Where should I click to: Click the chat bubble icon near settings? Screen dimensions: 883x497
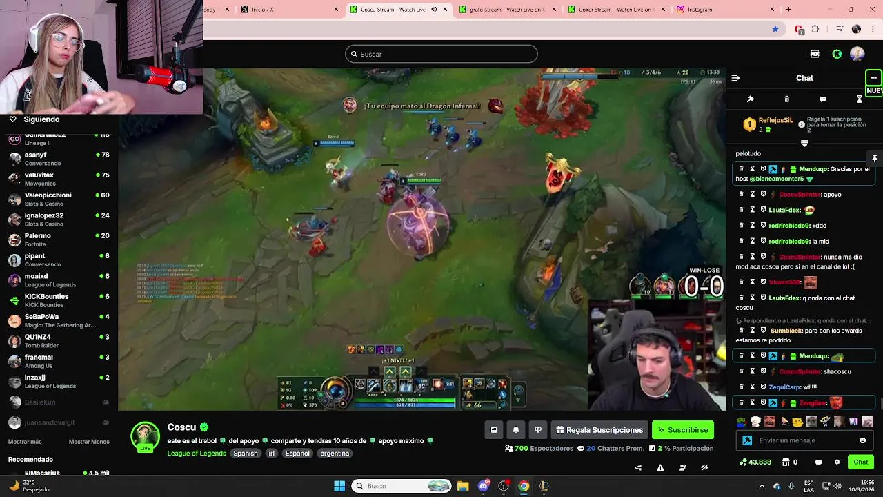click(x=819, y=462)
